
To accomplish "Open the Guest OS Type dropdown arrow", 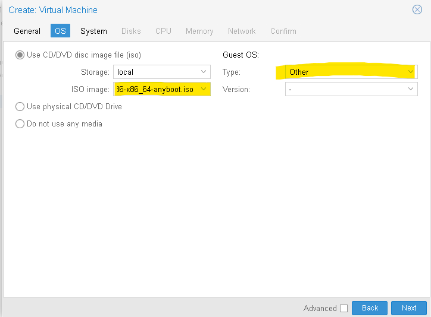I will click(410, 72).
